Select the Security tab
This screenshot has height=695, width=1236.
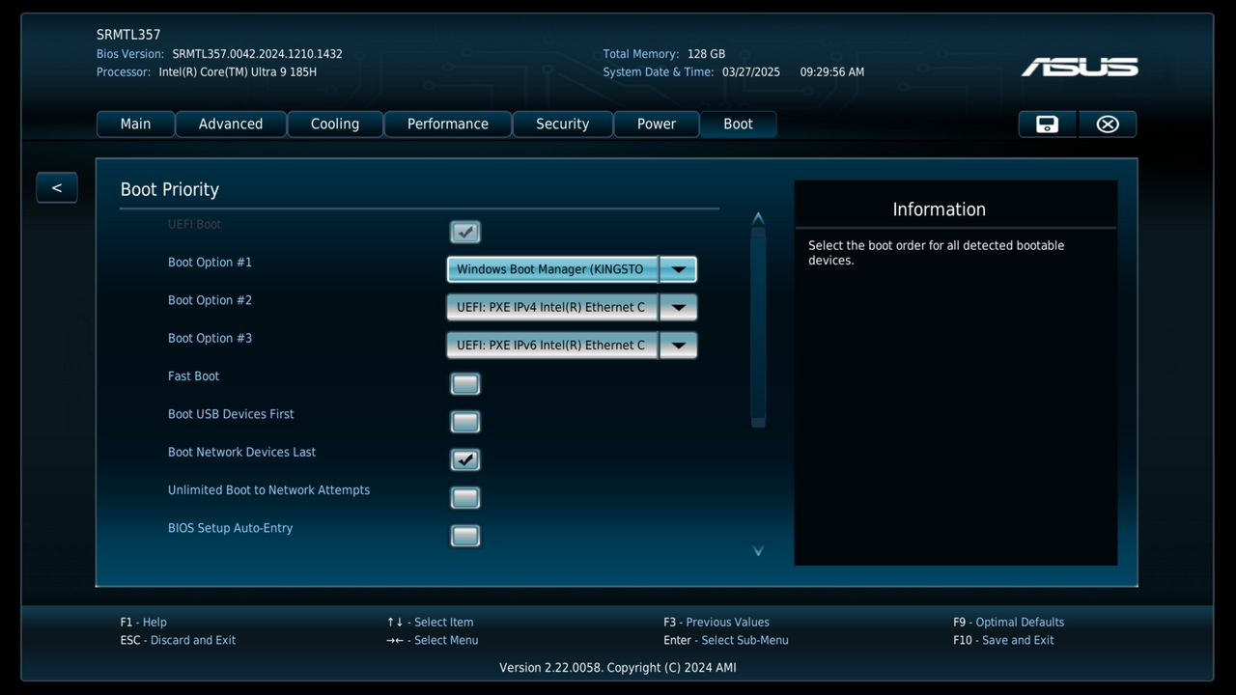(x=562, y=124)
